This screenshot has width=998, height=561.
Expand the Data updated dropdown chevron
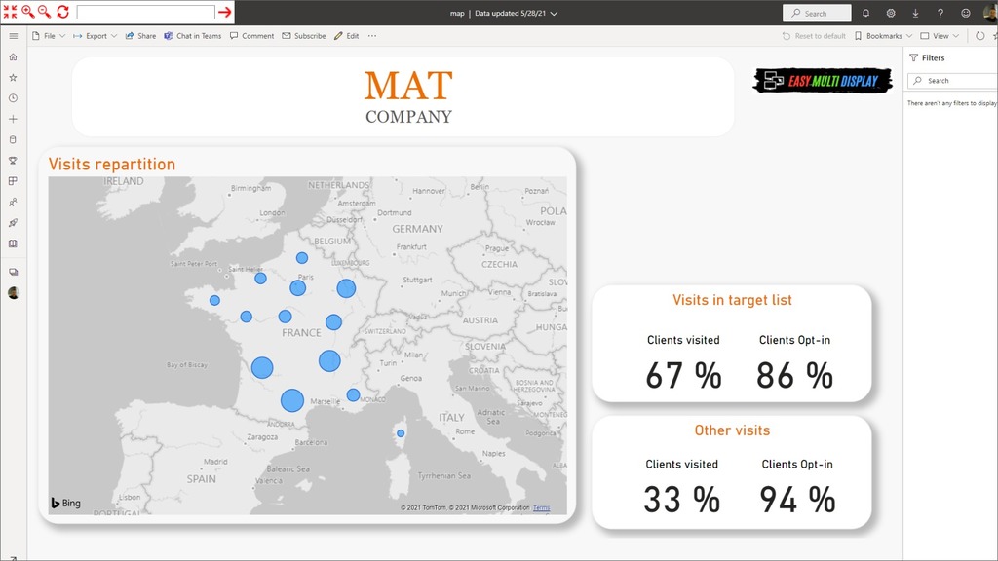coord(554,14)
